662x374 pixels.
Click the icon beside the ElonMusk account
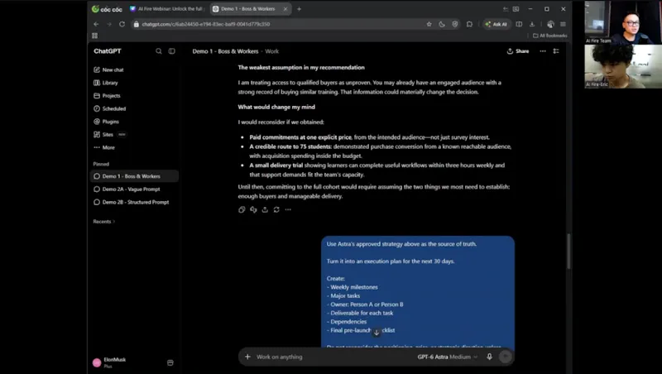[170, 362]
